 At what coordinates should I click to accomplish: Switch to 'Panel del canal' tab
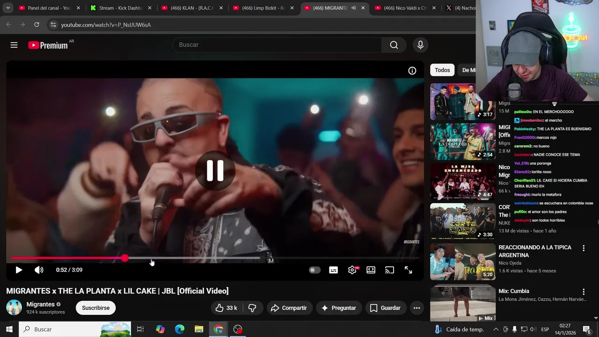49,8
